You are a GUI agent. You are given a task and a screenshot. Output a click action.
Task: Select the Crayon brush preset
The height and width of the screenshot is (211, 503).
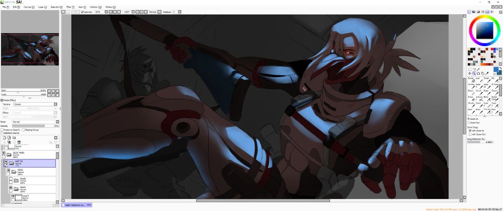point(495,93)
